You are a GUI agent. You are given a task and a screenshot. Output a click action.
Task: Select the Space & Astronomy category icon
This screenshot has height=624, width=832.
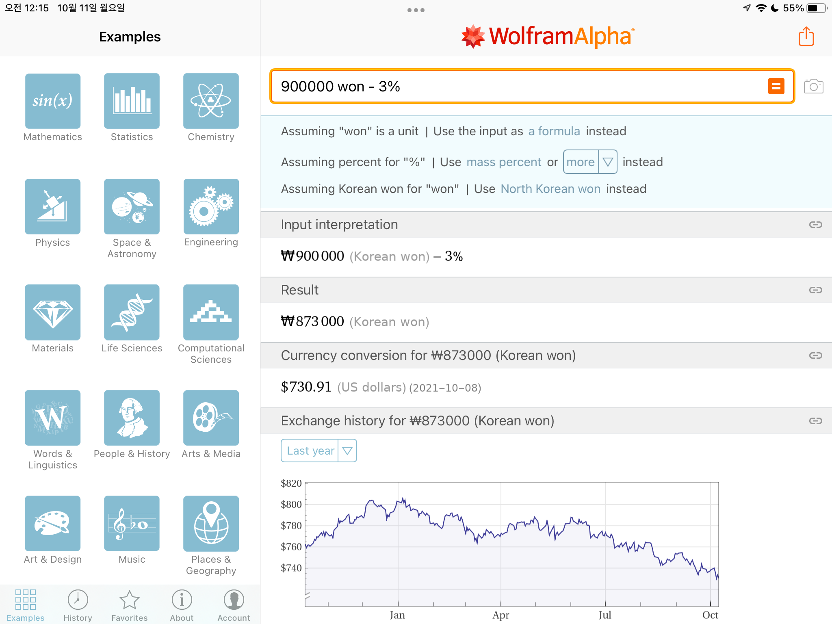[x=132, y=207]
